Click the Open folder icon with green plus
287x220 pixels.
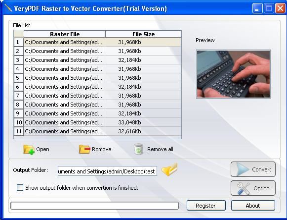click(29, 150)
